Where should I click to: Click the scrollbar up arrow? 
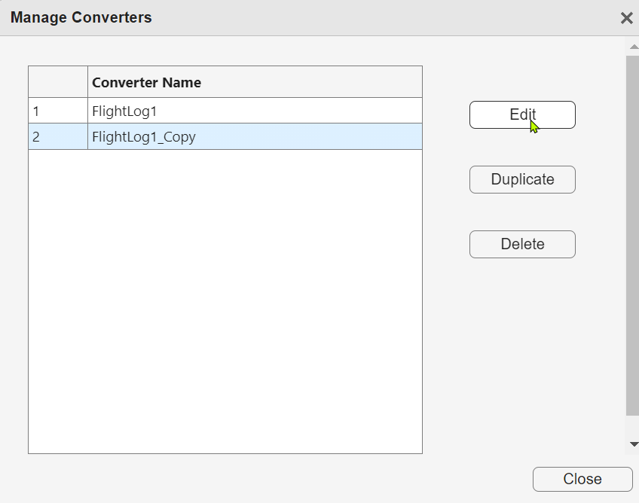tap(633, 47)
